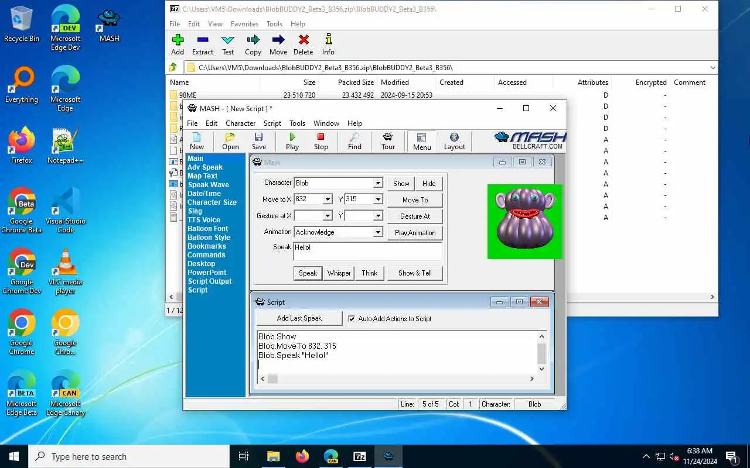The height and width of the screenshot is (468, 750).
Task: Save the script using the Save icon
Action: coord(259,142)
